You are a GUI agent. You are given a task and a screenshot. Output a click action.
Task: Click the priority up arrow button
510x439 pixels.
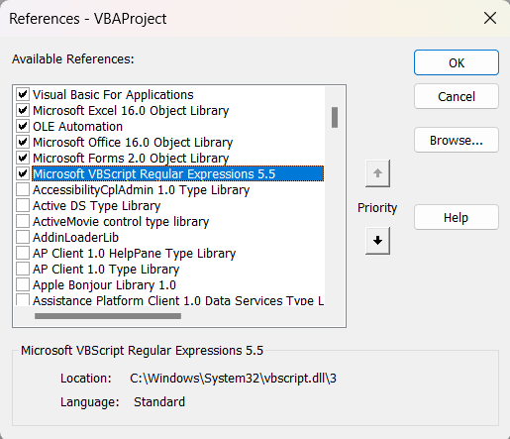pyautogui.click(x=377, y=173)
